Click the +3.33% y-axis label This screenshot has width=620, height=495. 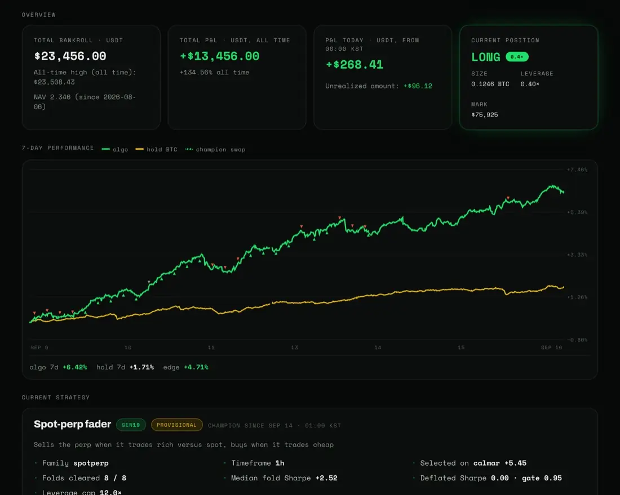tap(577, 255)
